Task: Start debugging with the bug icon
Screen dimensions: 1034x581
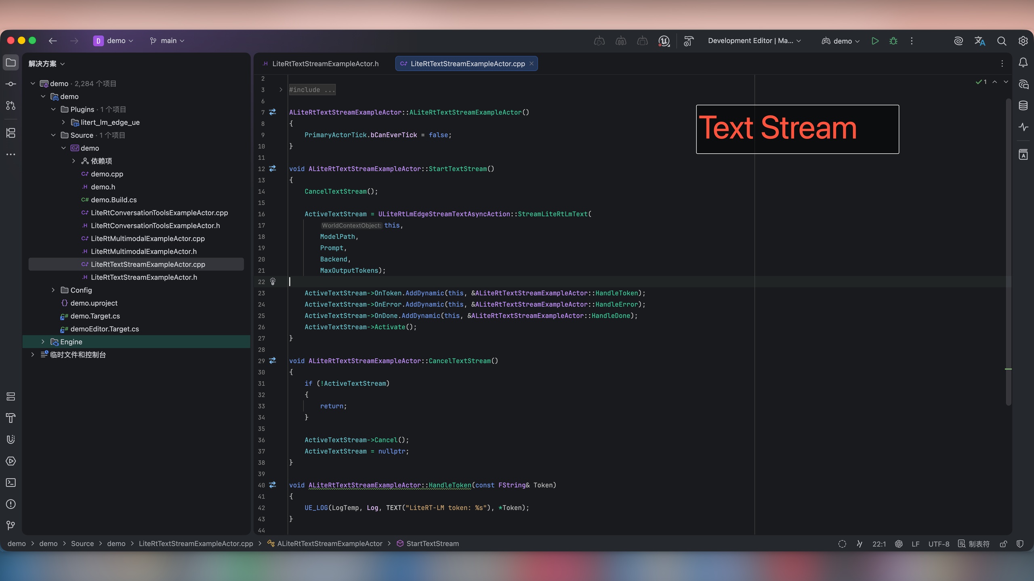Action: point(893,41)
